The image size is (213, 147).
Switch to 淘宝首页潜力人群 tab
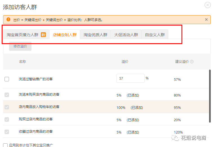(x=26, y=35)
